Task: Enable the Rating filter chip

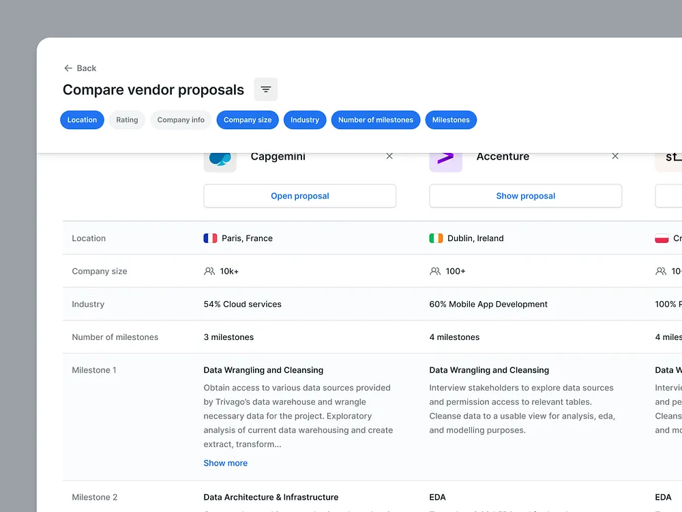Action: tap(127, 119)
